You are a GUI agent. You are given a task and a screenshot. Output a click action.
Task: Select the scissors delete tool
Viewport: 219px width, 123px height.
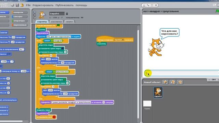pos(148,5)
